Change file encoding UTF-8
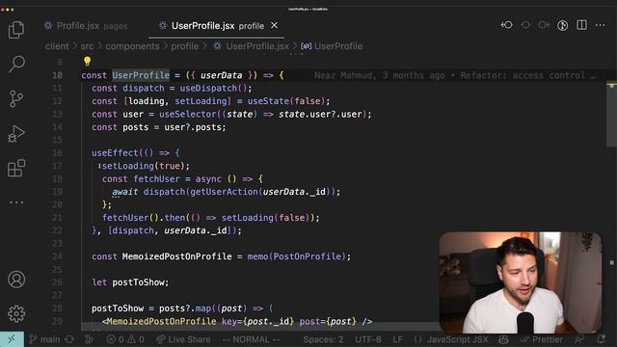617x347 pixels. (368, 339)
